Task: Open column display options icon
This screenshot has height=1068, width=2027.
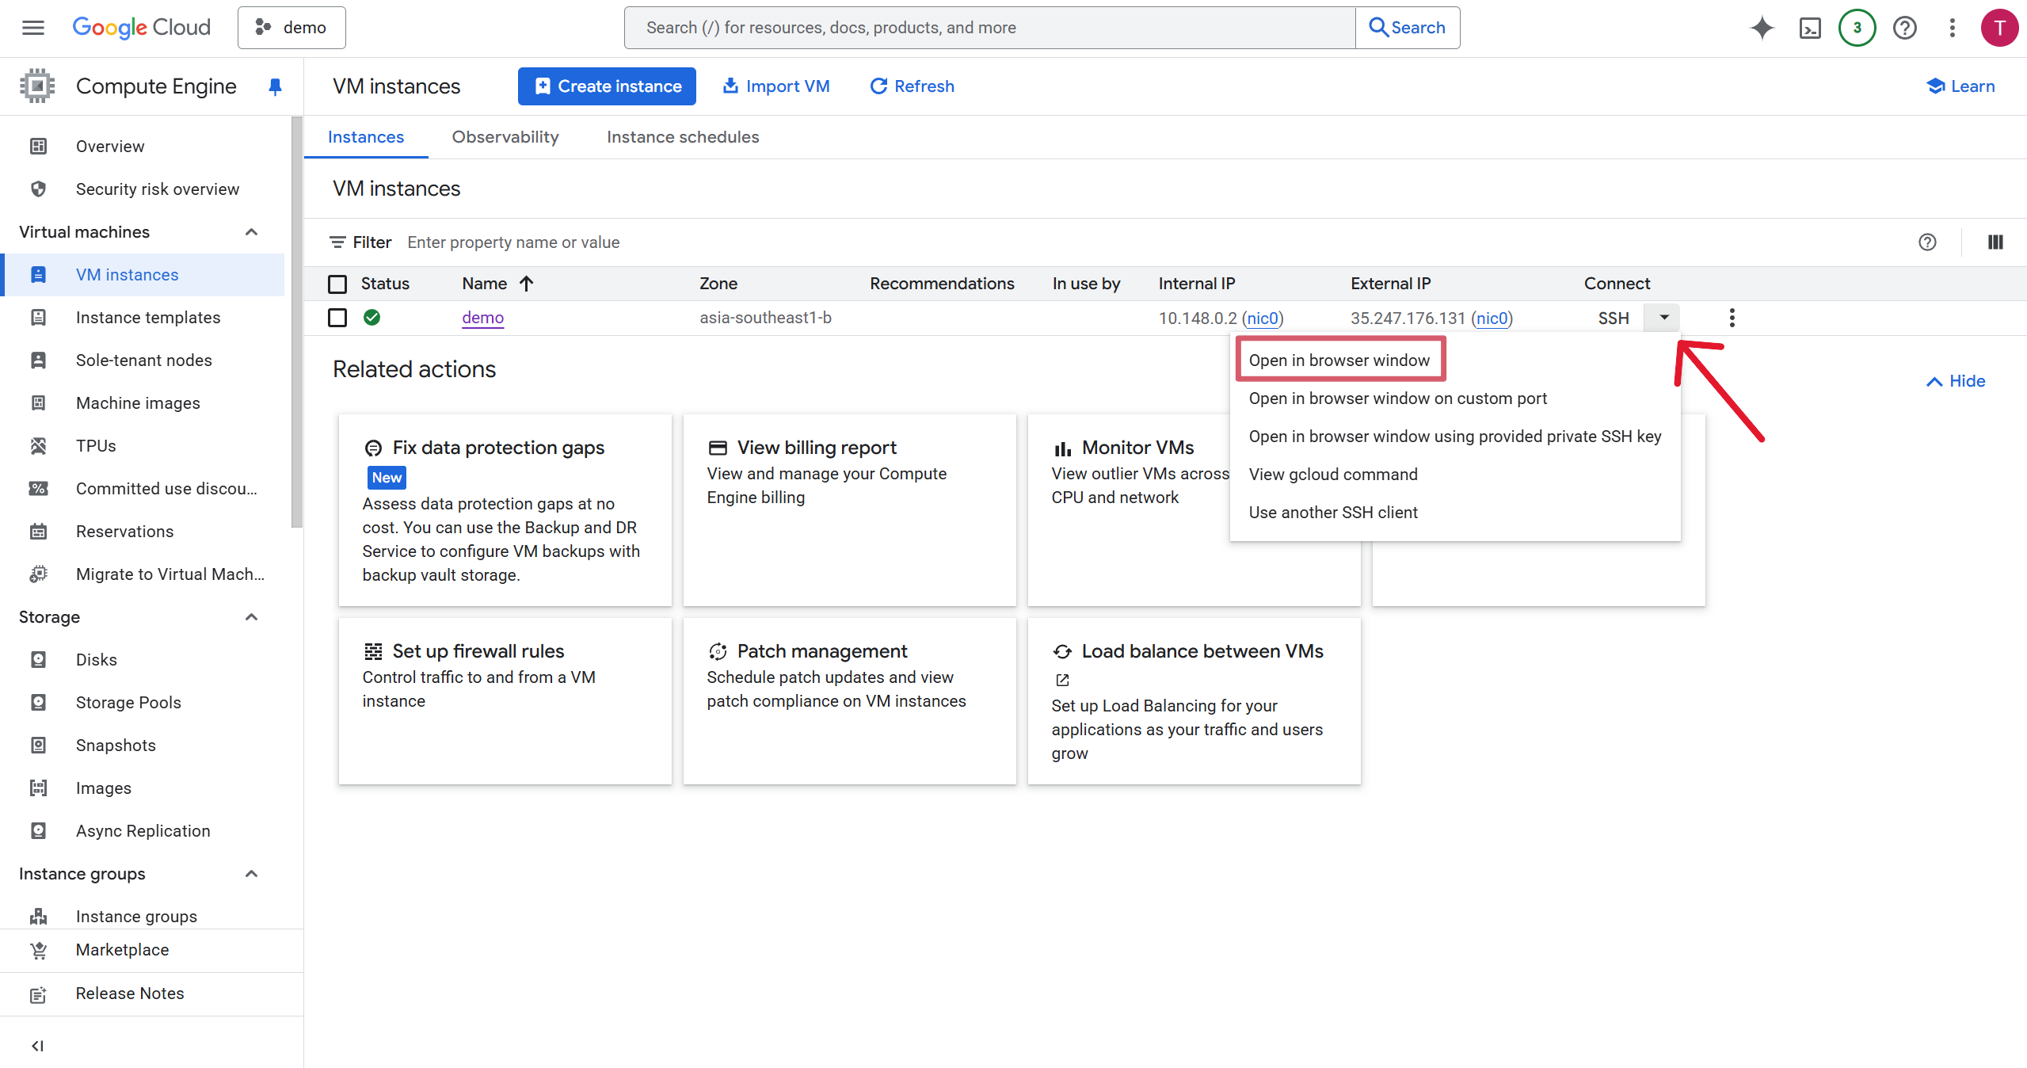Action: coord(1995,242)
